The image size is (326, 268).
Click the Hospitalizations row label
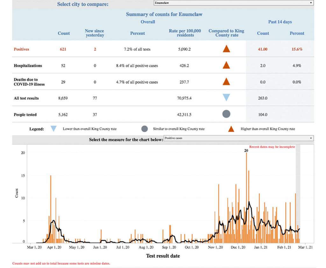pyautogui.click(x=28, y=66)
